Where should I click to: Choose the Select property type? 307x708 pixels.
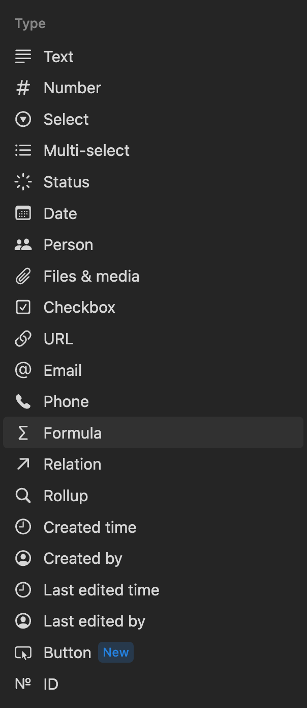pos(66,120)
